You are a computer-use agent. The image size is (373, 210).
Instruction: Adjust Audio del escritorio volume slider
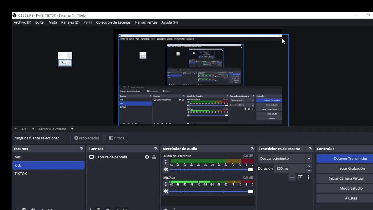click(x=211, y=169)
